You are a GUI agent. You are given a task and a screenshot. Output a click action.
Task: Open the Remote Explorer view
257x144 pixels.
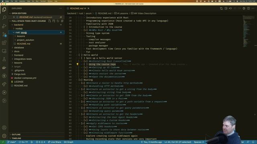(x=4, y=51)
